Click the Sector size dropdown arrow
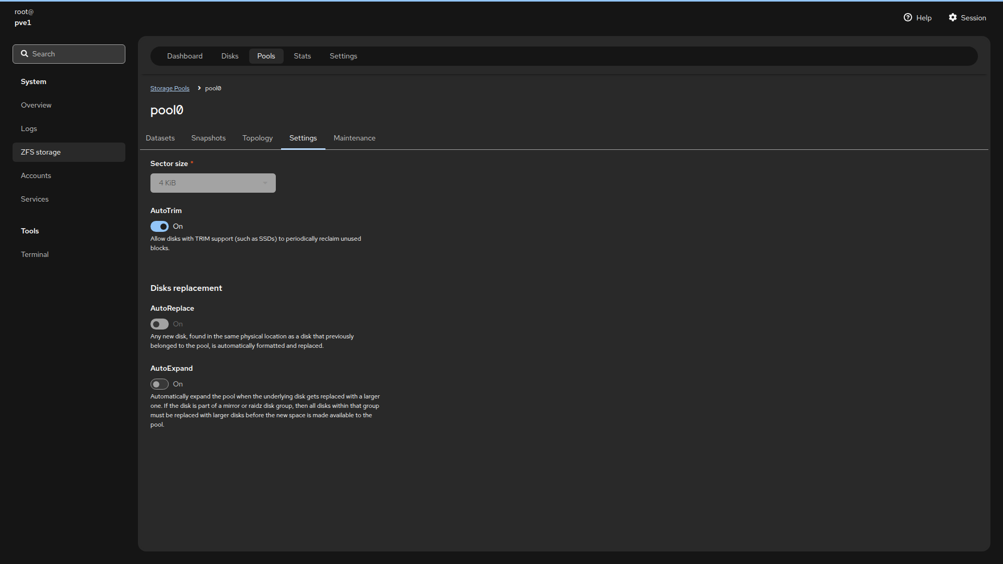The image size is (1003, 564). 265,183
